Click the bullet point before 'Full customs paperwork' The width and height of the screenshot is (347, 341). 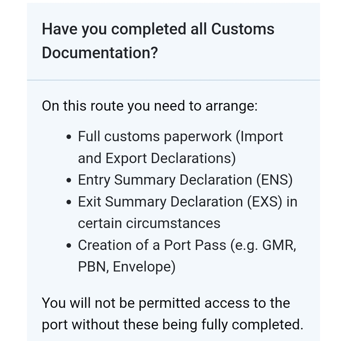[68, 137]
